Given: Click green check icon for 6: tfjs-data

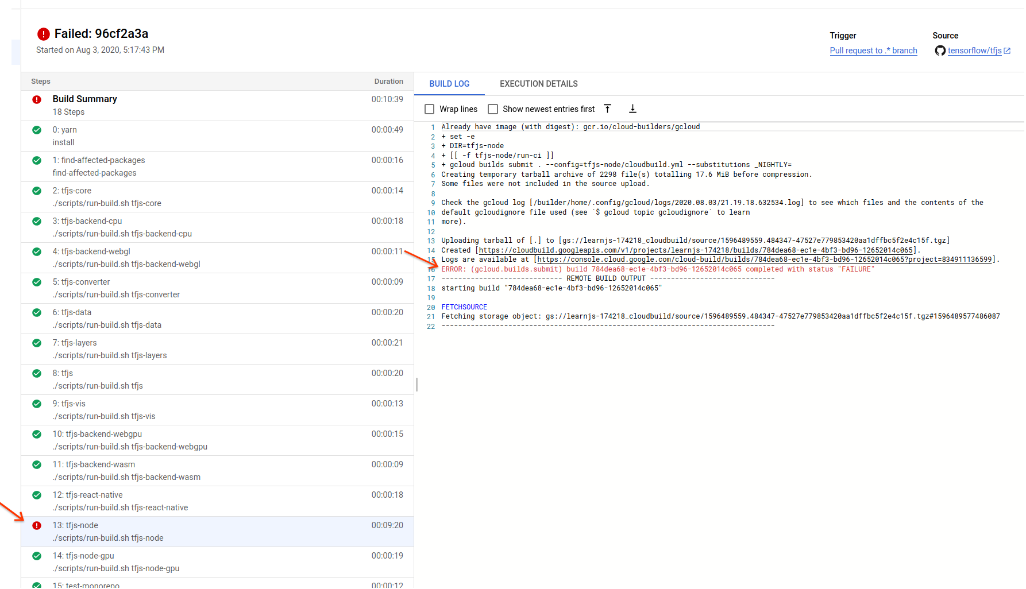Looking at the screenshot, I should (x=37, y=312).
